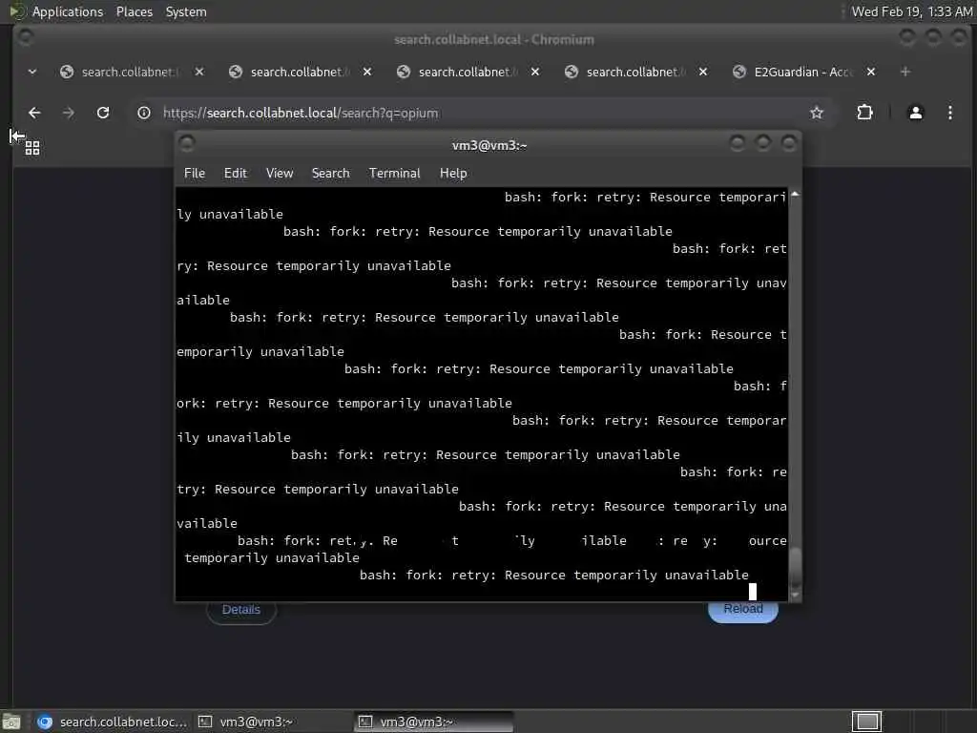Close the fourth search.collabnet tab
The image size is (977, 733).
click(703, 72)
